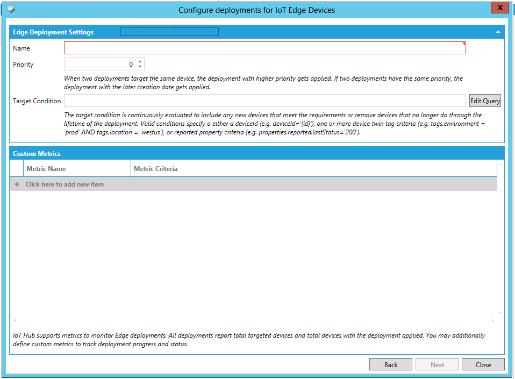Decrease Priority with the down arrow
Screen dimensions: 515x379
140,67
